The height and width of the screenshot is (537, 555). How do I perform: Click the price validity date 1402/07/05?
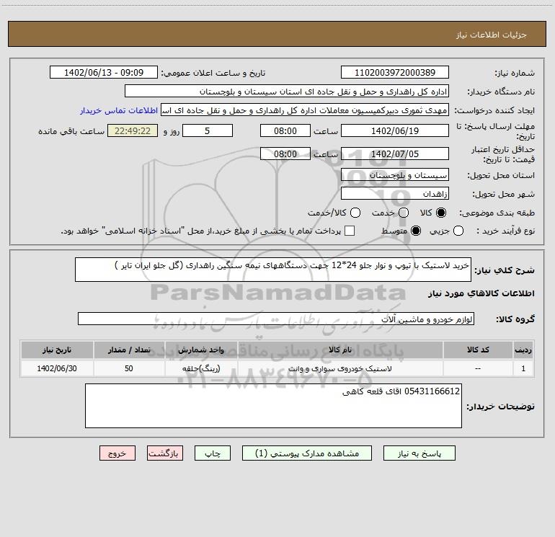395,154
